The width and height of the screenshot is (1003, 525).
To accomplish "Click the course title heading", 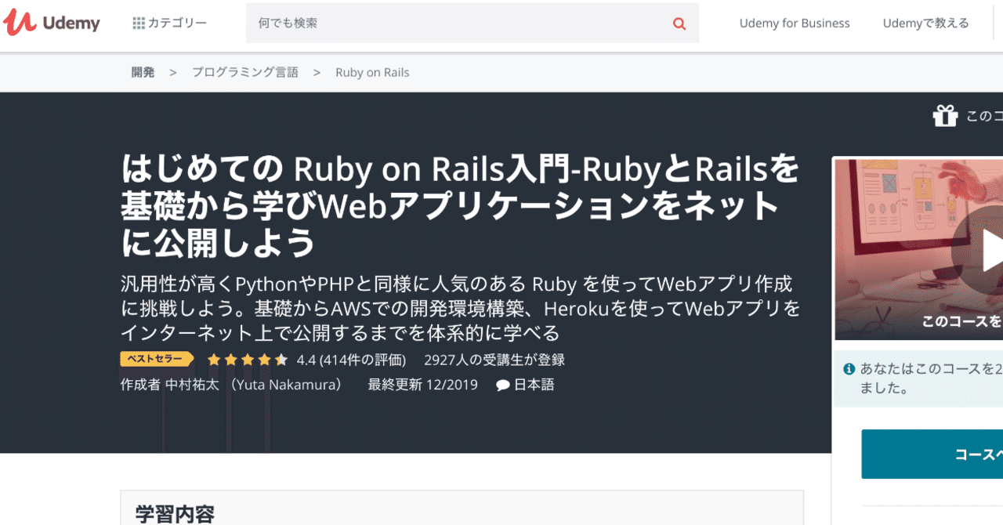I will click(461, 205).
